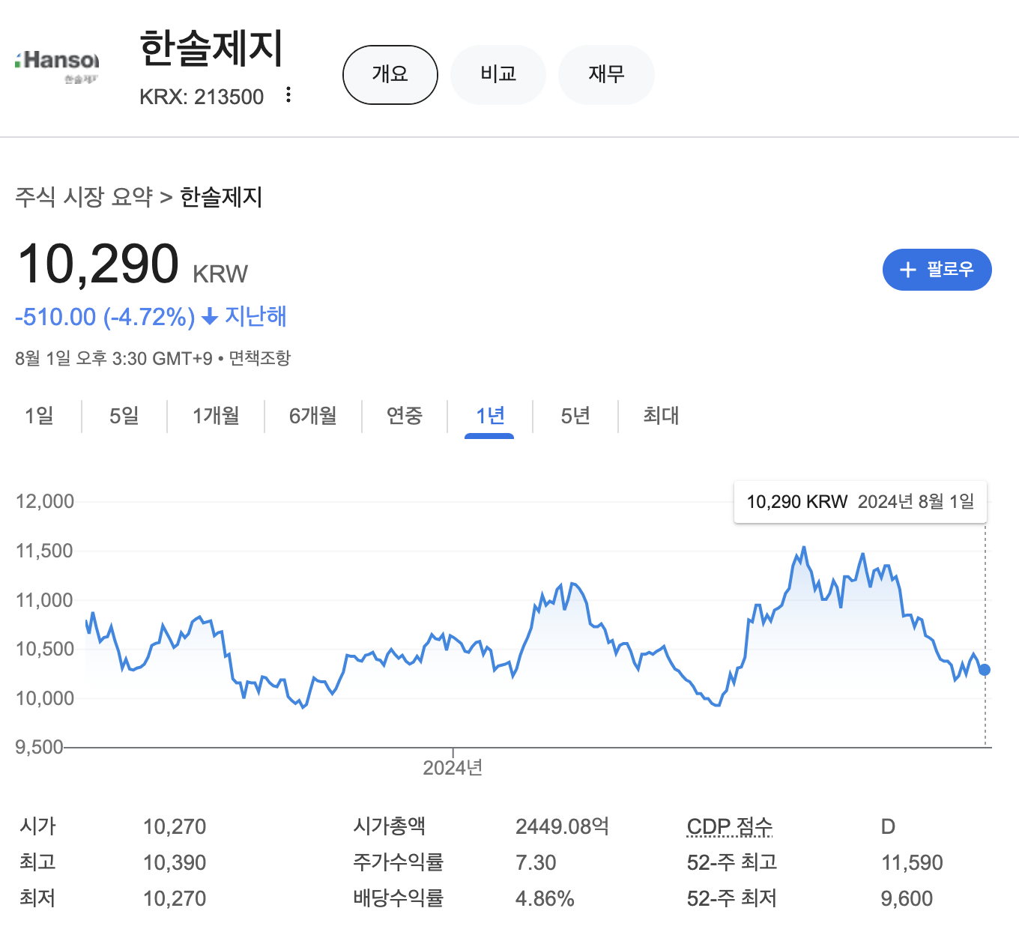Screen dimensions: 1019x926
Task: Click the chart endpoint blue dot marker
Action: point(985,670)
